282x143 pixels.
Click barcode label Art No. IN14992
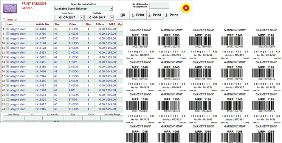coord(140,55)
